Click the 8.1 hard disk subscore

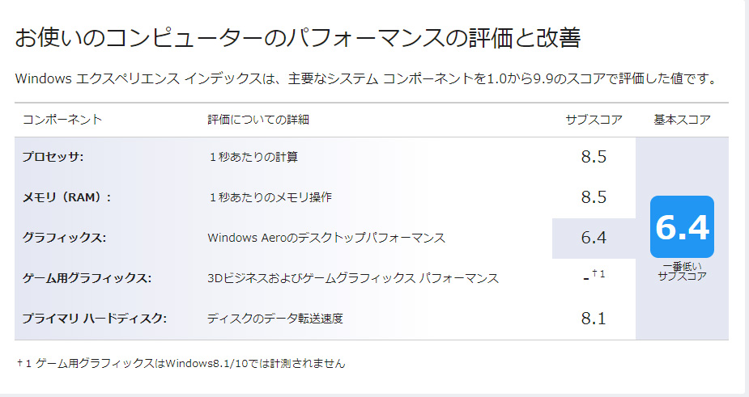594,319
